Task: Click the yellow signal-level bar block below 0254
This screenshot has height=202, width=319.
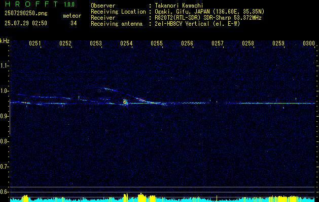Action: [126, 197]
